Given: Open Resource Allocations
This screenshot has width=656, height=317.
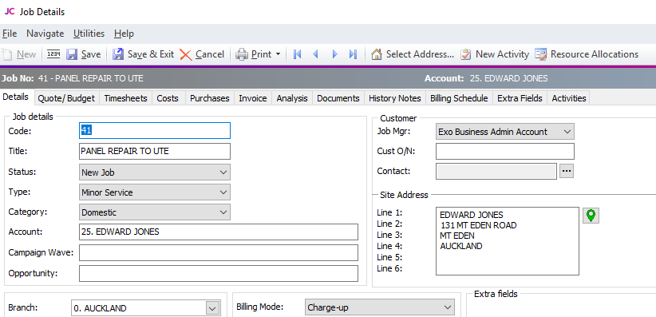Looking at the screenshot, I should (587, 54).
